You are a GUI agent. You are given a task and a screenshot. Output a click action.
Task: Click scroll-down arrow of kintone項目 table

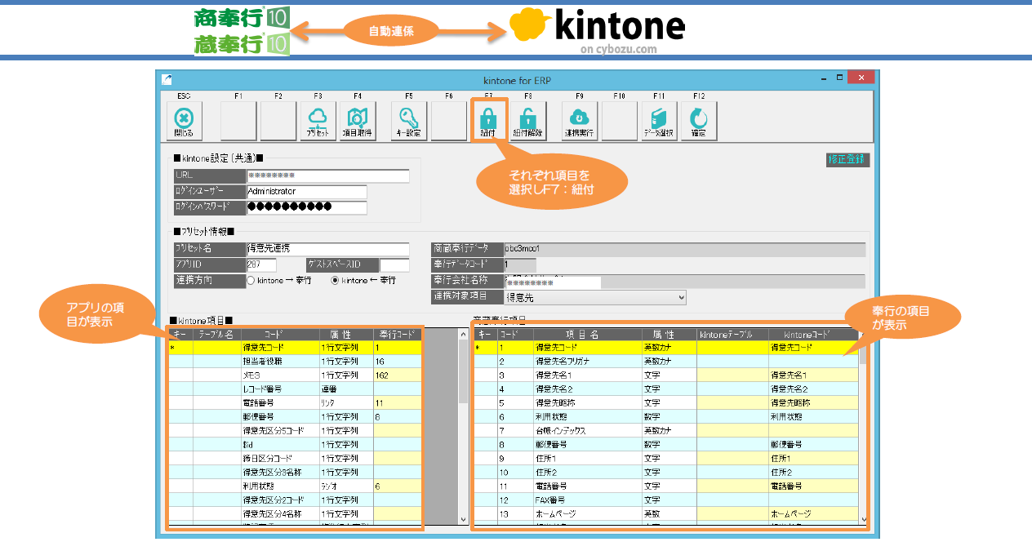click(x=464, y=519)
